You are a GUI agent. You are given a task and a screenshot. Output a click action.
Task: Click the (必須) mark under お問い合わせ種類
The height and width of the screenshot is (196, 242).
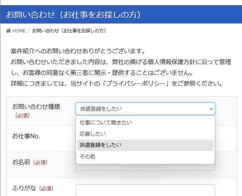tap(22, 116)
